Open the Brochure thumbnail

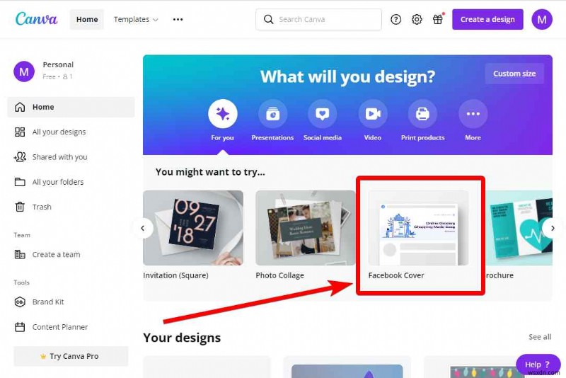click(x=519, y=228)
